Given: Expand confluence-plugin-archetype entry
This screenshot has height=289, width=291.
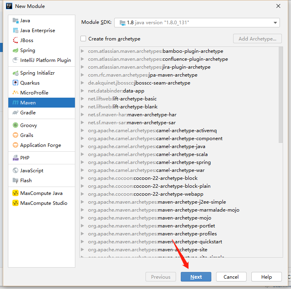Looking at the screenshot, I should pyautogui.click(x=82, y=59).
